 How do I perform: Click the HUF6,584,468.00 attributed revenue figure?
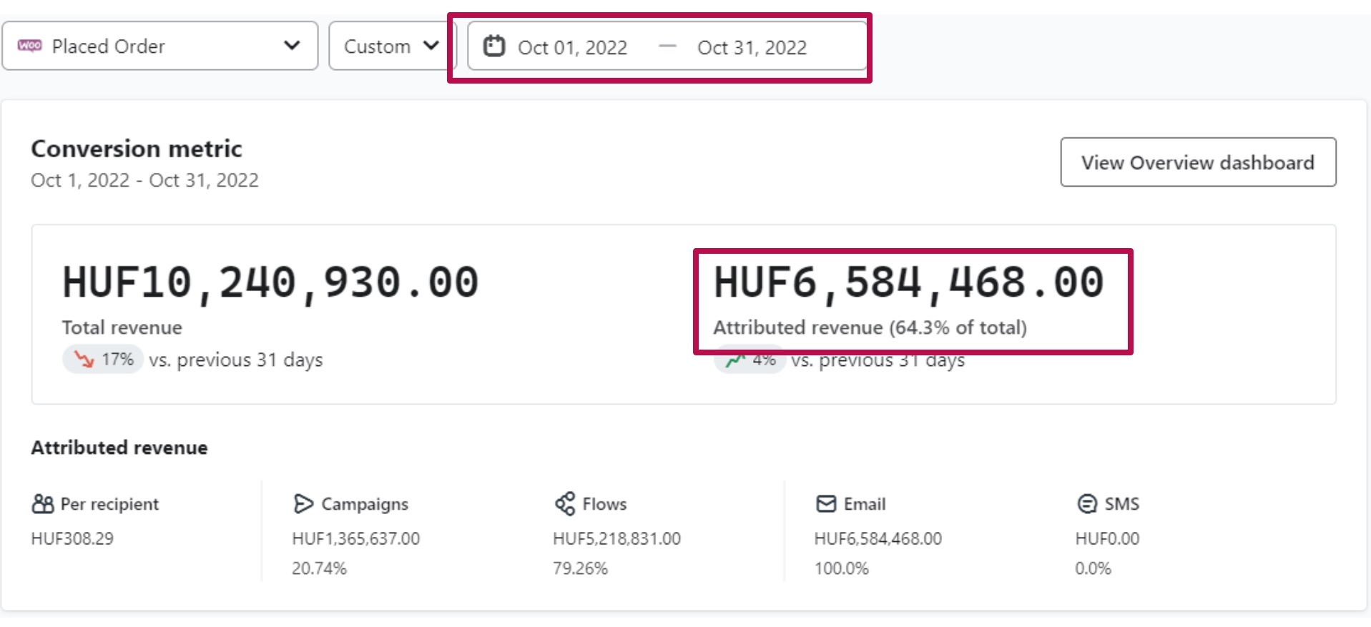[x=908, y=282]
